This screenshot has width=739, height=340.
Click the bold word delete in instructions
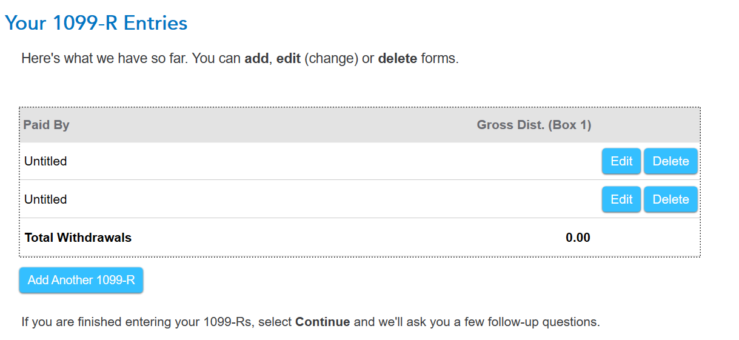397,59
